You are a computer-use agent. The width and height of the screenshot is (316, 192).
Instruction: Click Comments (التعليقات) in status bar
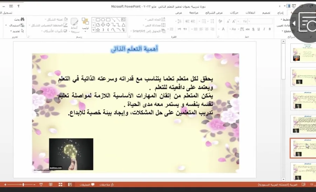tap(87, 185)
